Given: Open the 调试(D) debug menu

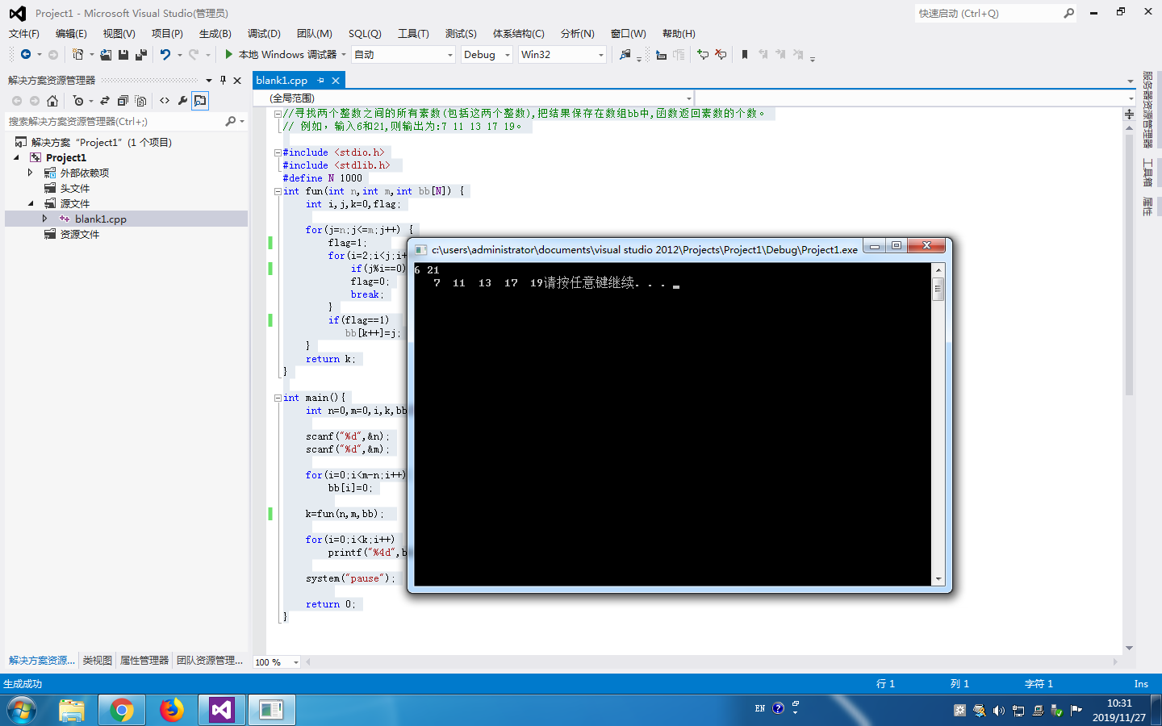Looking at the screenshot, I should pyautogui.click(x=264, y=34).
